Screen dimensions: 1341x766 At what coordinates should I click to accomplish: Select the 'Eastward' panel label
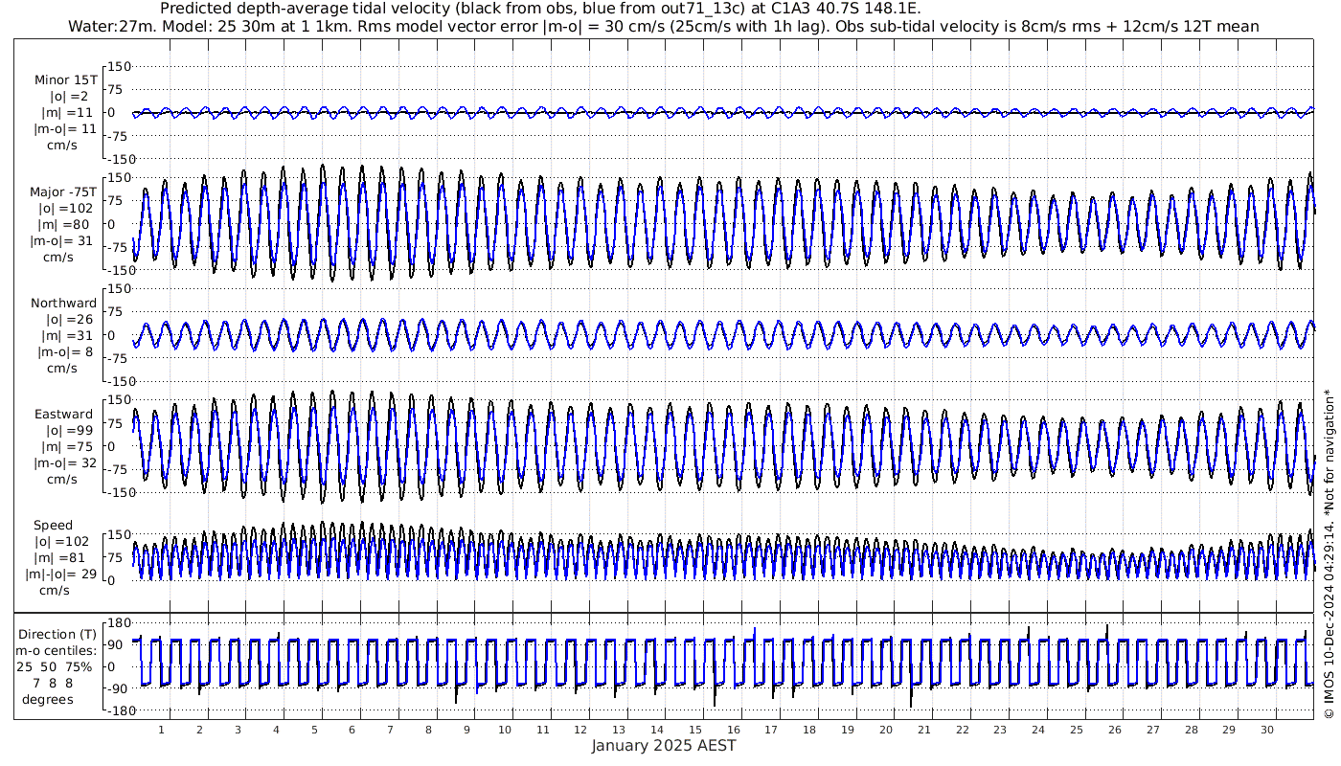click(x=64, y=415)
